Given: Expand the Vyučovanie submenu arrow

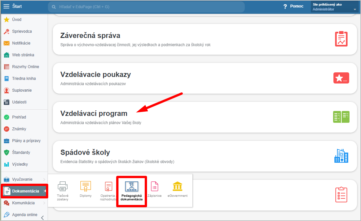Looking at the screenshot, I should (x=44, y=179).
